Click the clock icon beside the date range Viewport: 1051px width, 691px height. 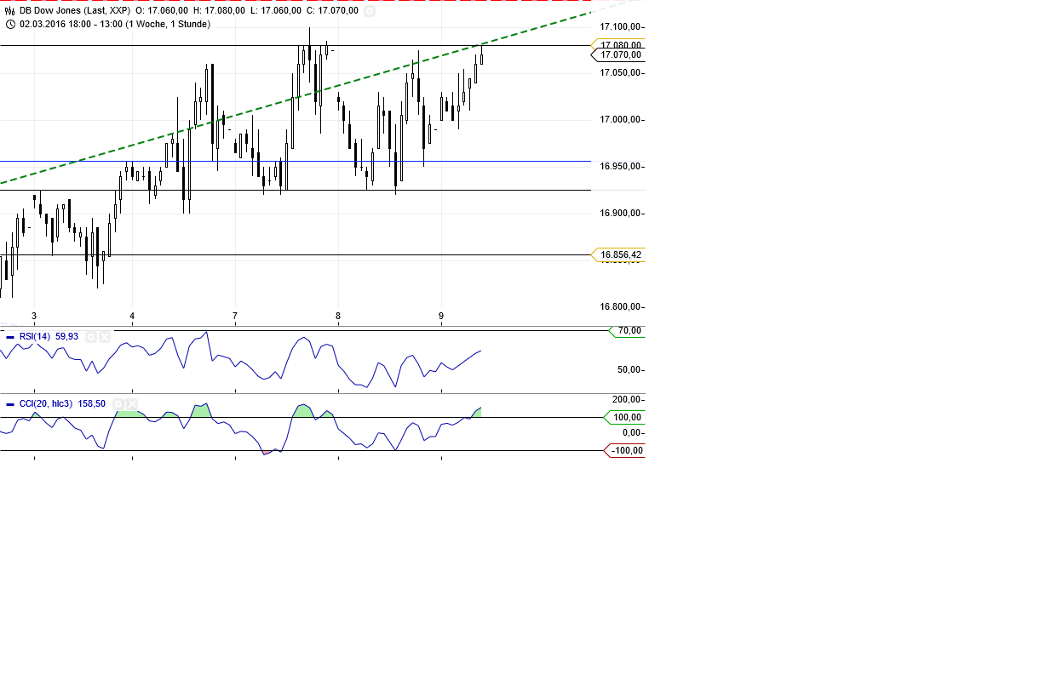[x=10, y=25]
